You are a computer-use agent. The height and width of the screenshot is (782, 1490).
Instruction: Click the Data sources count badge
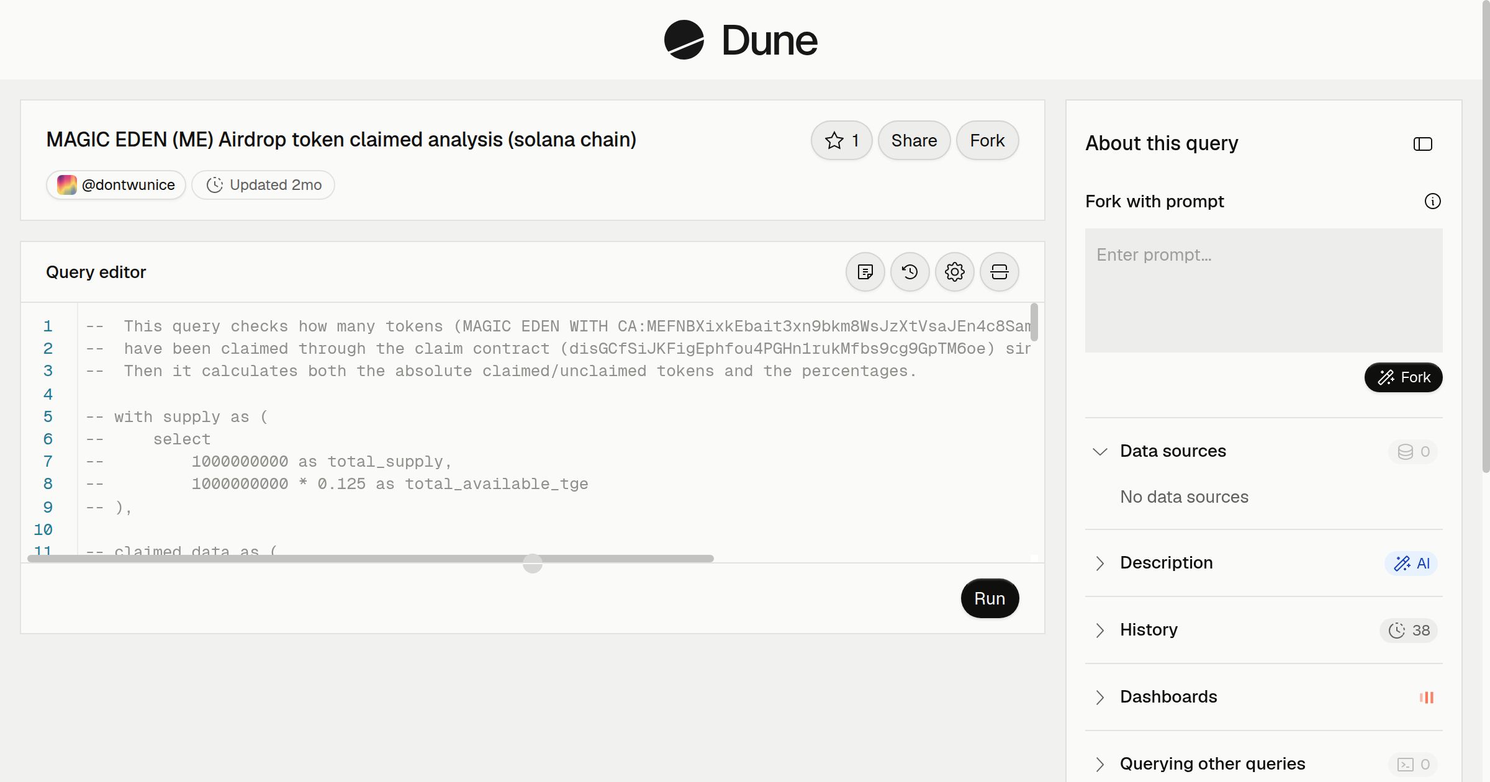pos(1413,451)
